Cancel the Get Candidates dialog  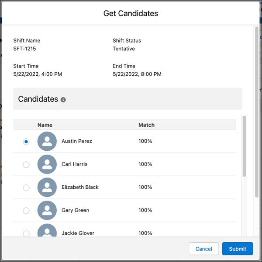click(x=203, y=249)
